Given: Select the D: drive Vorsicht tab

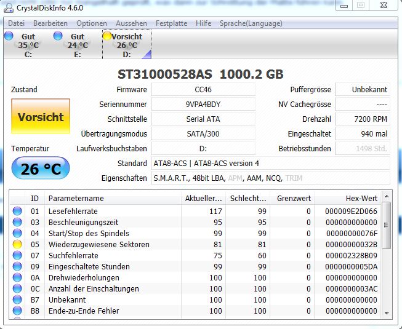Looking at the screenshot, I should (x=127, y=45).
